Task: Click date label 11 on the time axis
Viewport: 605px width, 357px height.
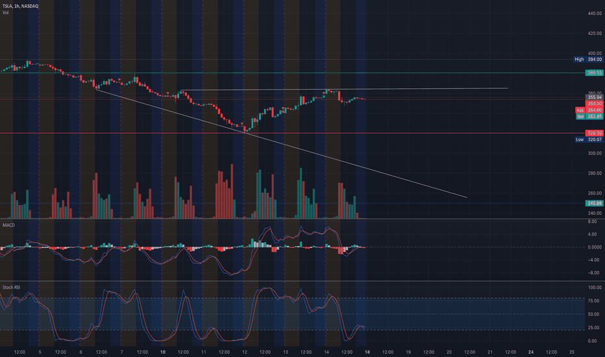Action: pyautogui.click(x=203, y=352)
